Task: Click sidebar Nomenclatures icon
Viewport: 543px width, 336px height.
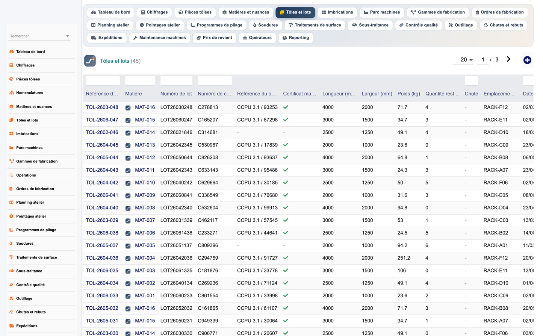Action: [12, 93]
